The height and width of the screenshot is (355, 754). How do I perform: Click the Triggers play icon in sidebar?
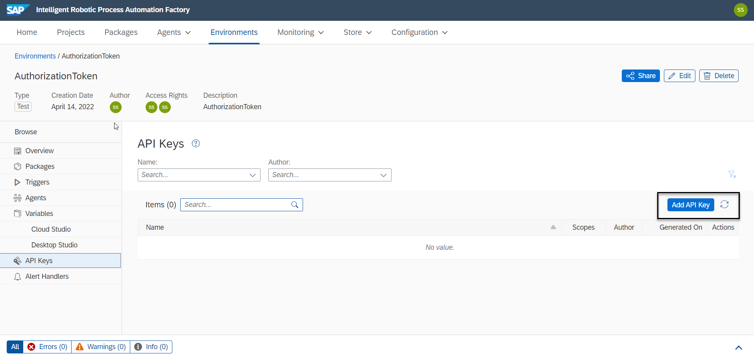17,182
